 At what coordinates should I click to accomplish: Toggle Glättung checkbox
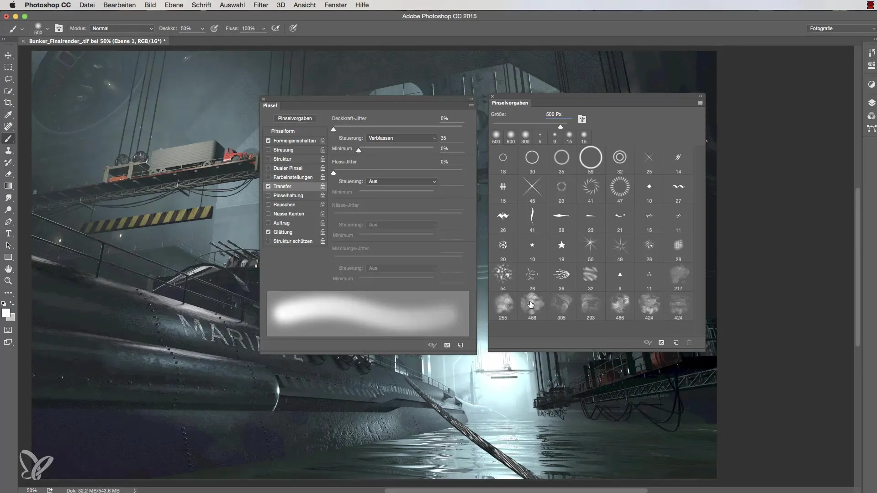[x=268, y=232]
